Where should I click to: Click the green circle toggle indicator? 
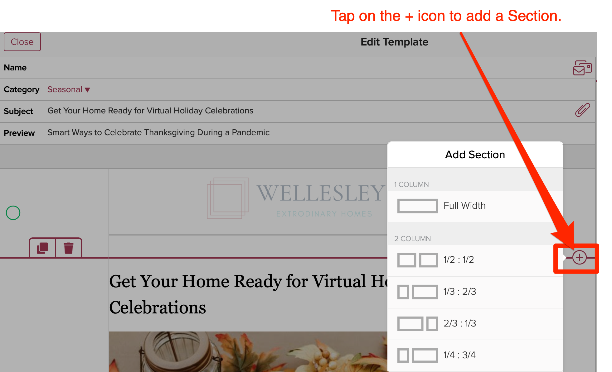[13, 213]
